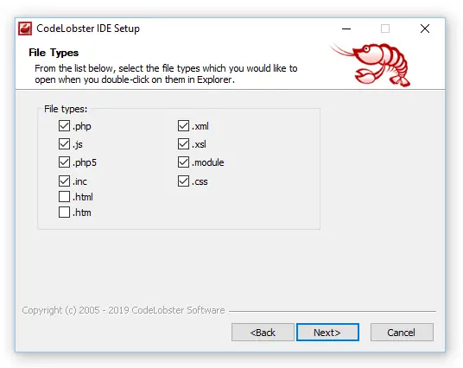Minimize the setup window
The image size is (463, 368).
click(x=346, y=29)
